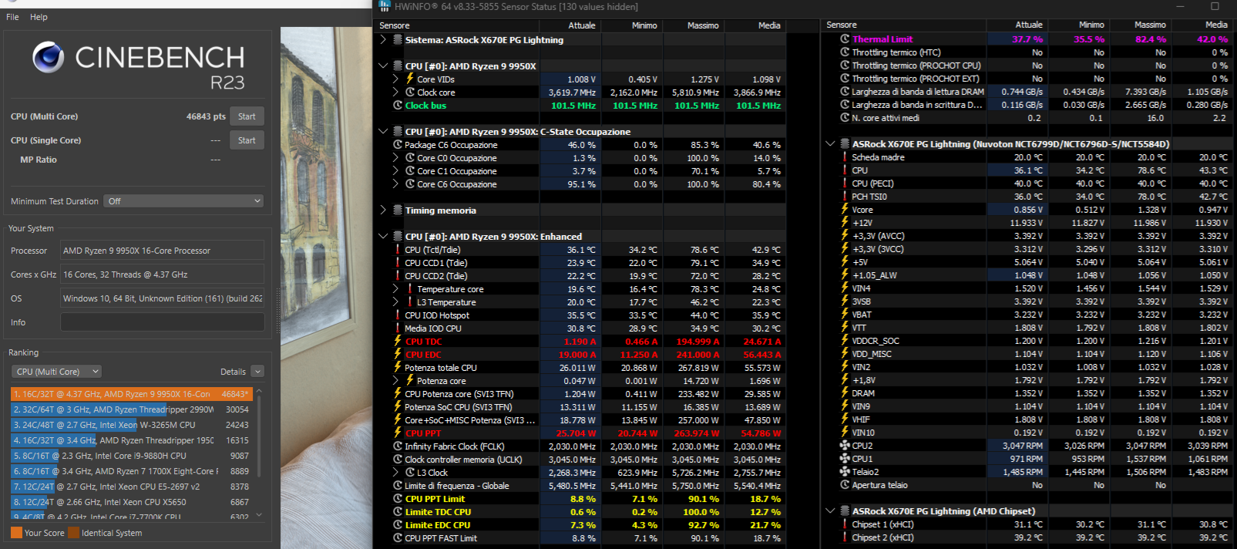This screenshot has height=549, width=1237.
Task: Click the Info input field
Action: (x=162, y=322)
